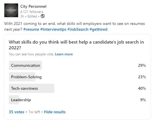
Task: Open the City Personnel company name
Action: click(x=33, y=6)
